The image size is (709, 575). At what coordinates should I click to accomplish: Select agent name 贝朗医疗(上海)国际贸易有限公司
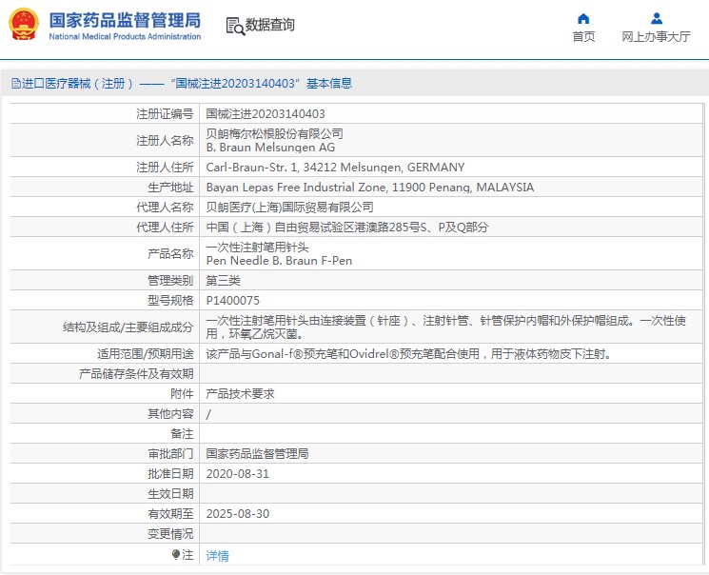(290, 208)
